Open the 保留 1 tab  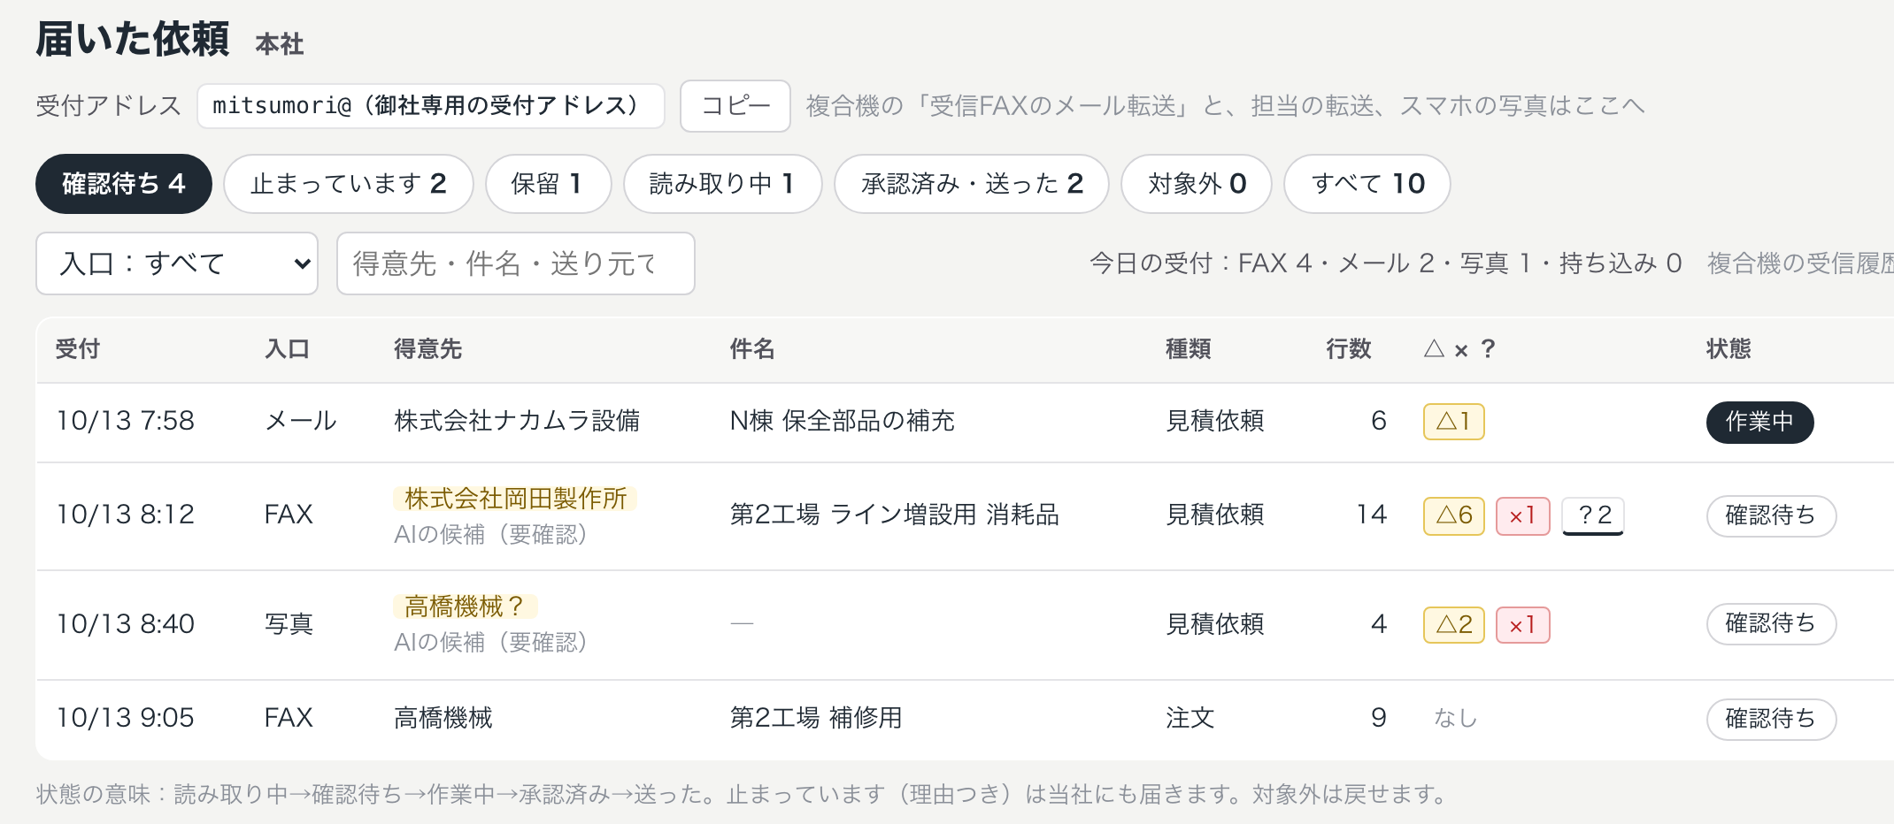(x=549, y=184)
